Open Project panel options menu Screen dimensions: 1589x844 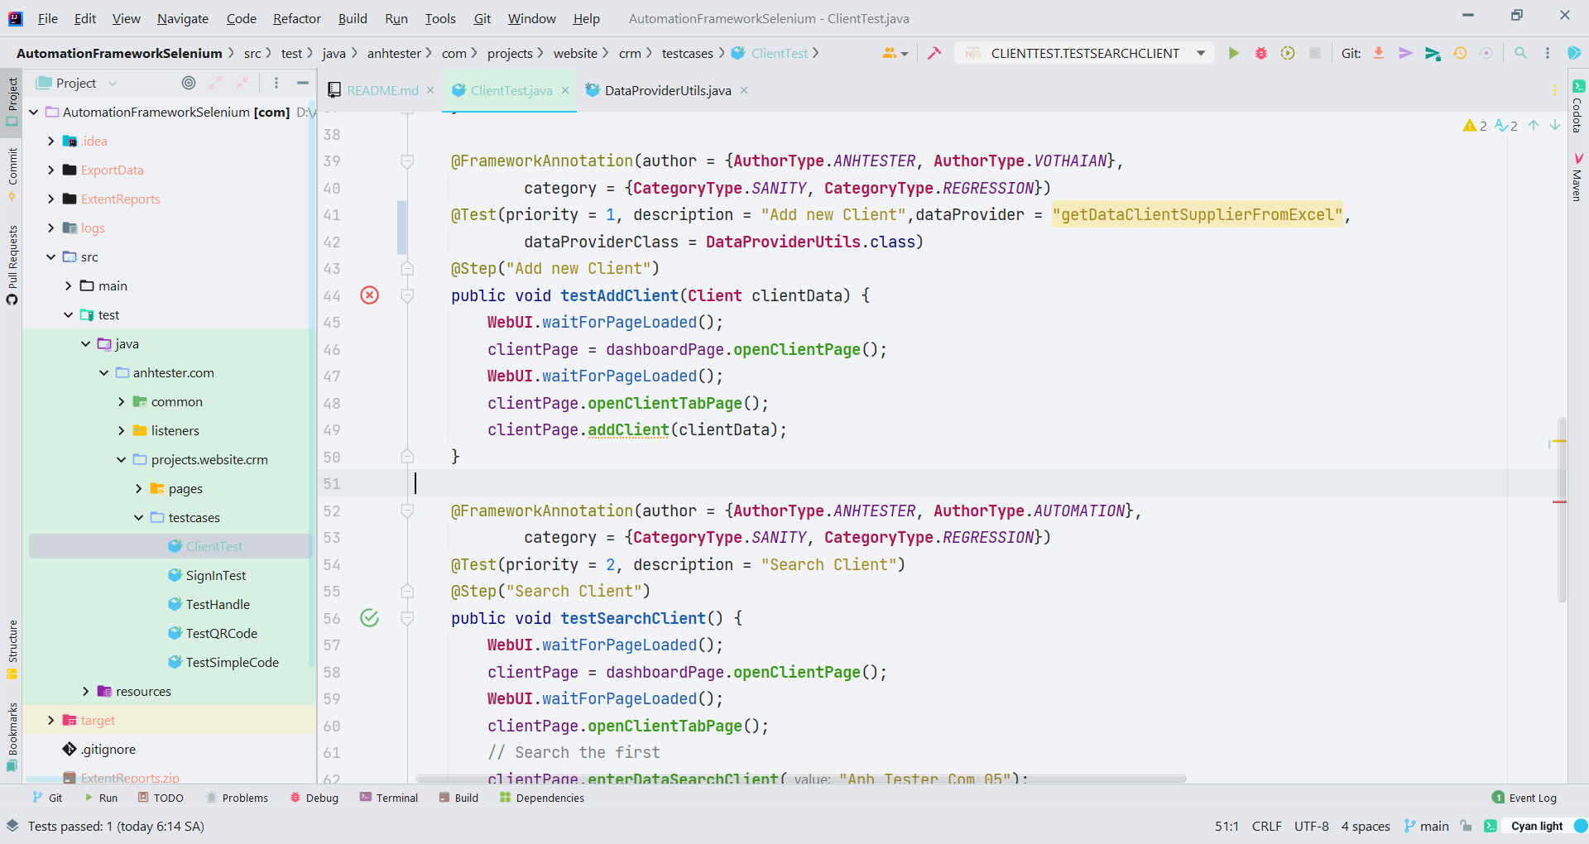click(276, 83)
